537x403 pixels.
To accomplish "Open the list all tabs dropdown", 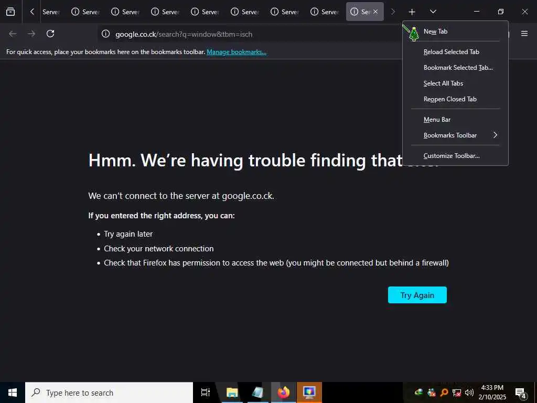I will click(x=433, y=12).
